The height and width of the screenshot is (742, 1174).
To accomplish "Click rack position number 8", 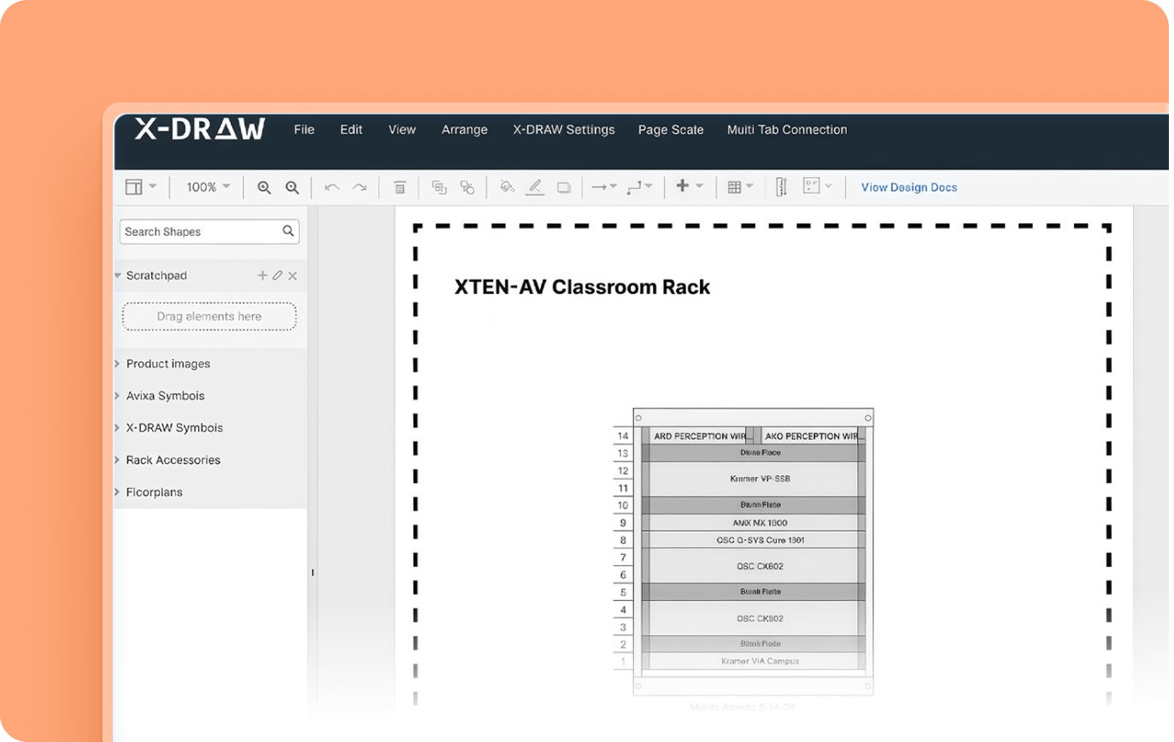I will (x=623, y=540).
